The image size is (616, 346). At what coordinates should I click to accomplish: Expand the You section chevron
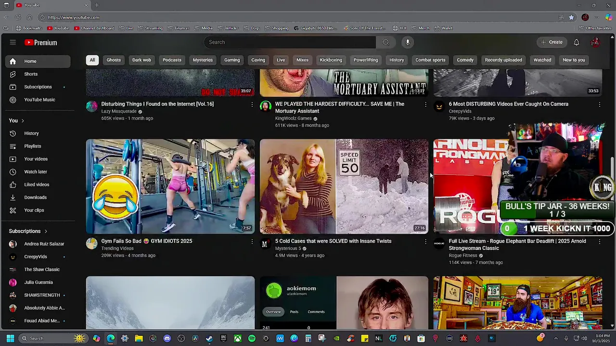[x=22, y=121]
